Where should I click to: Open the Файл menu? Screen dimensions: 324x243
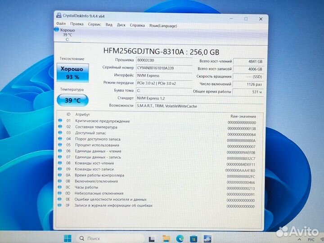(x=61, y=24)
